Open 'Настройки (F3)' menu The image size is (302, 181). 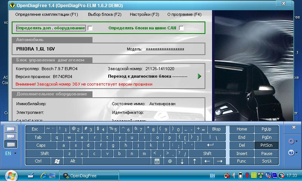coord(145,14)
